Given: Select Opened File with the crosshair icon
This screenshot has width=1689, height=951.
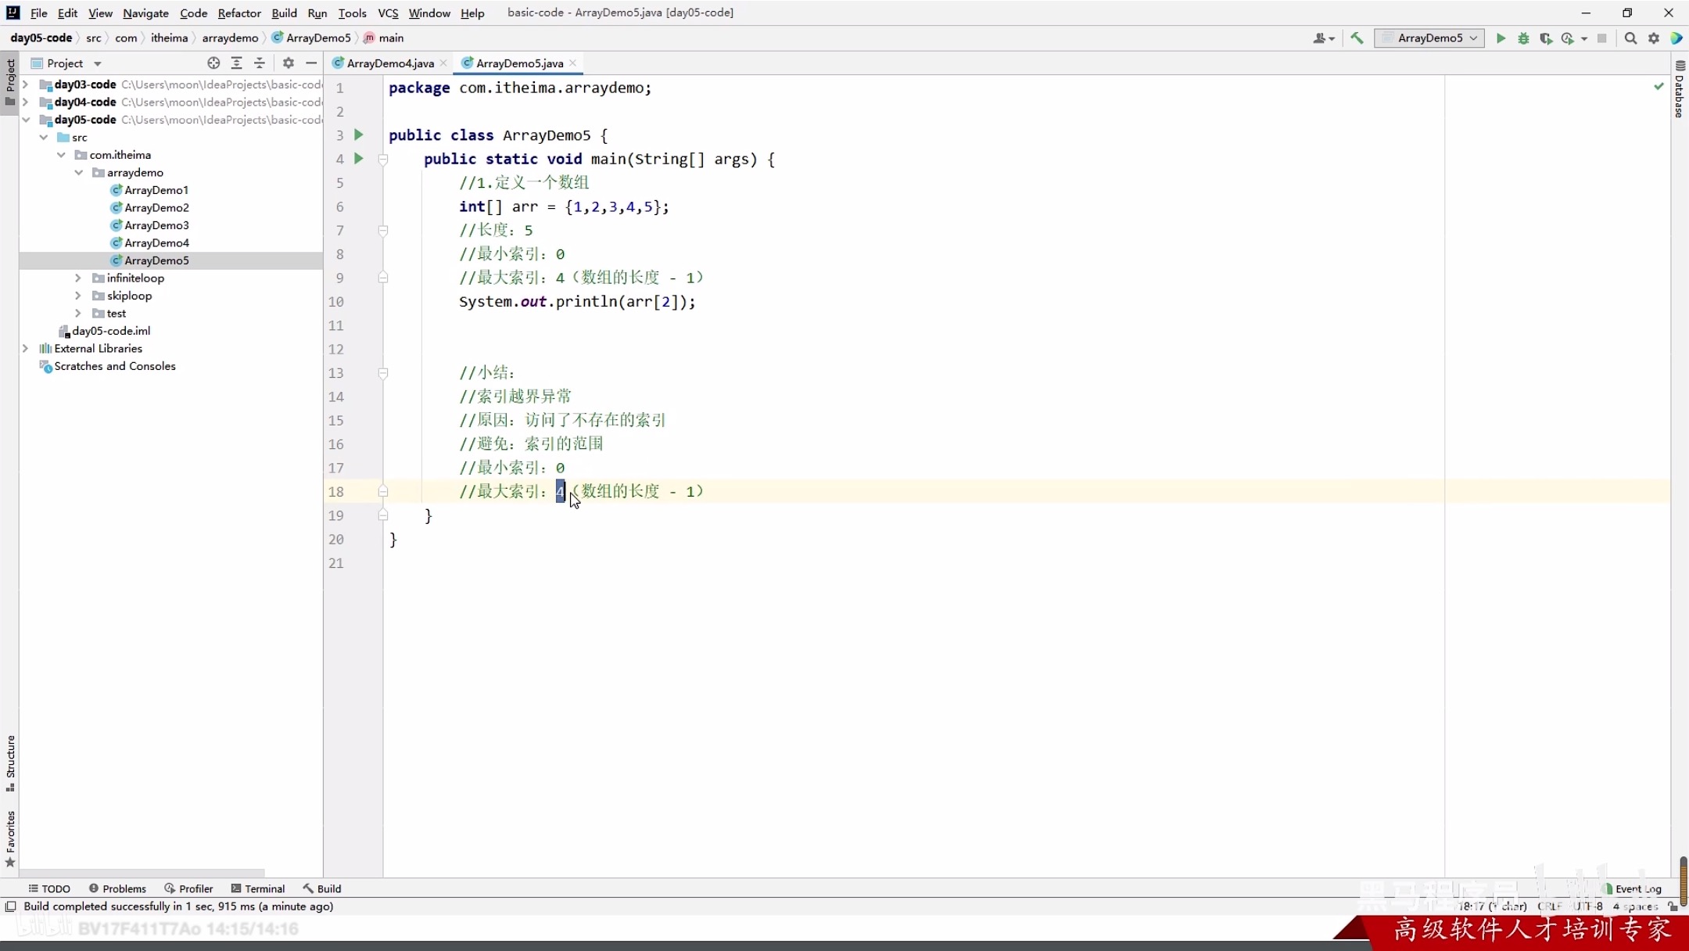Looking at the screenshot, I should pyautogui.click(x=212, y=63).
